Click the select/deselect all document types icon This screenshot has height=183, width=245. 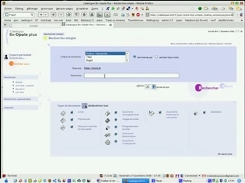click(84, 106)
